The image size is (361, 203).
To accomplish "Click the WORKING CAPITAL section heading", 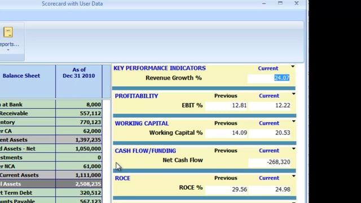I will click(x=142, y=123).
